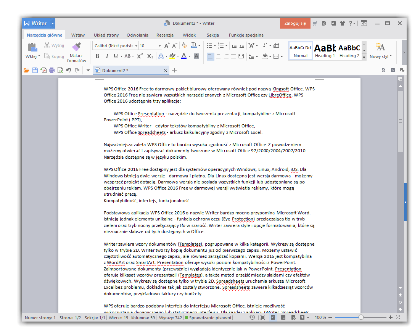
Task: Switch to full screen view in status bar
Action: tap(263, 317)
